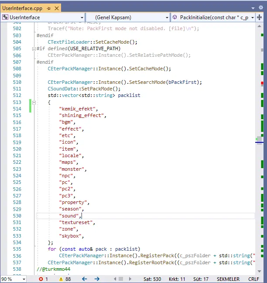Screen dimensions: 267x283
Task: Click the "skybox" string entry
Action: tap(70, 236)
